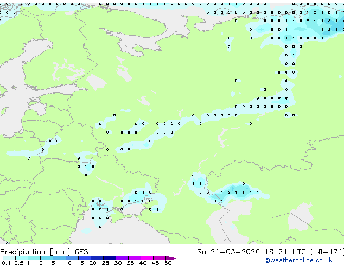This screenshot has width=344, height=265.
Task: Click the legend label '0.1'
Action: [x=6, y=263]
